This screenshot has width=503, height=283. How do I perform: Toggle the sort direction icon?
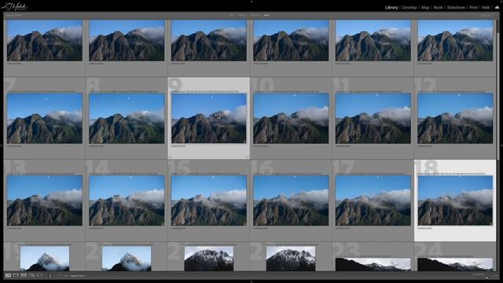coord(59,275)
